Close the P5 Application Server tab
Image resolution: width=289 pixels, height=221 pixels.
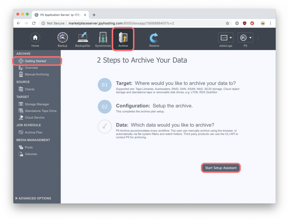(85, 15)
